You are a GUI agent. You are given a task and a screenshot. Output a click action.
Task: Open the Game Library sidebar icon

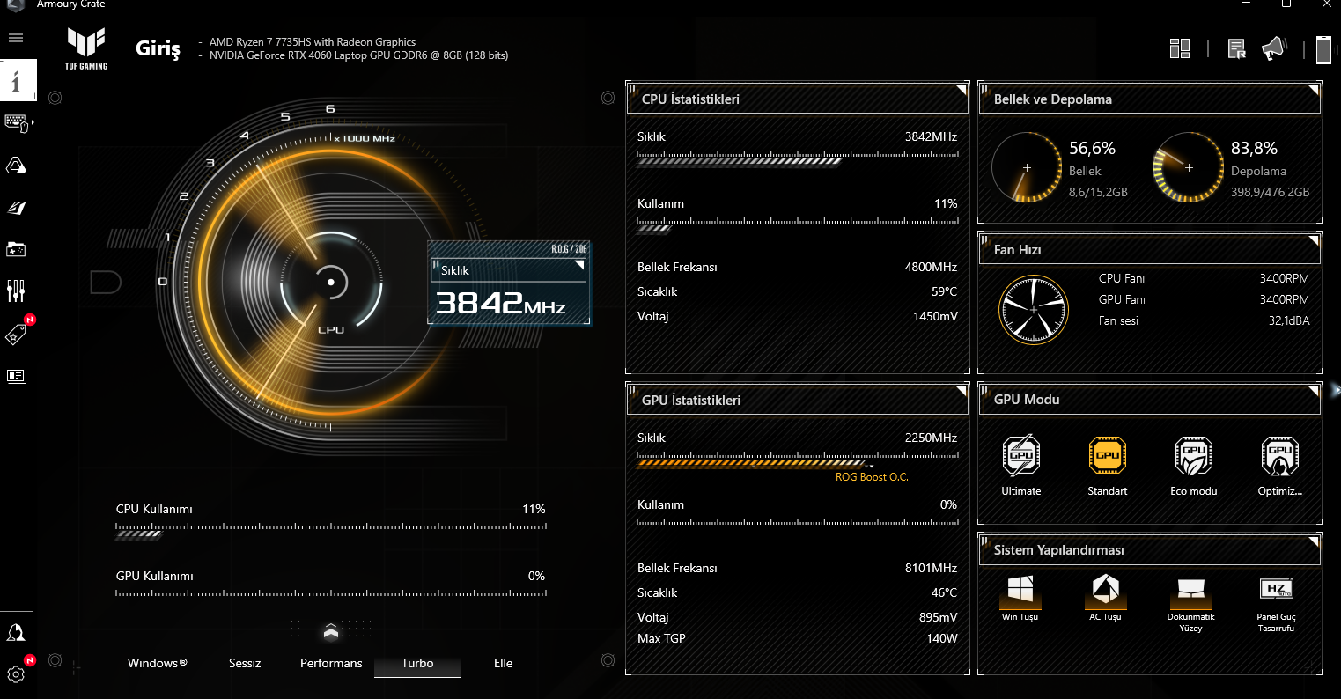(16, 249)
